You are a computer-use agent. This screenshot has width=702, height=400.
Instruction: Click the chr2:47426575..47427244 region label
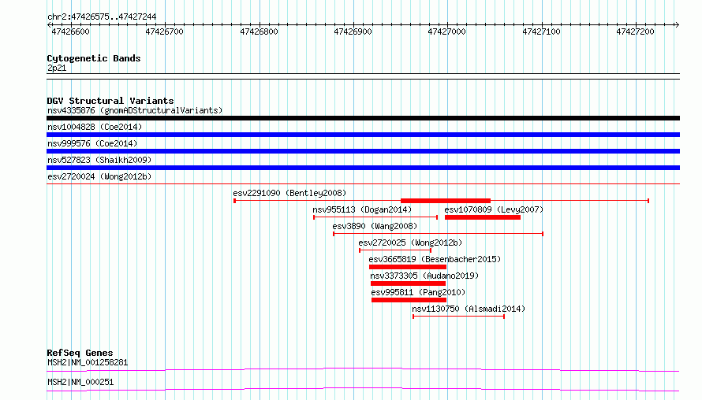tap(102, 17)
